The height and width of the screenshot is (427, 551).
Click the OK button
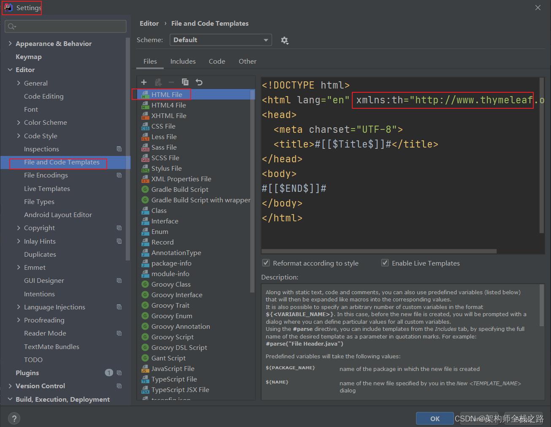click(x=435, y=419)
